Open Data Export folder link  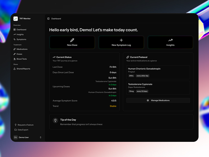(21, 130)
